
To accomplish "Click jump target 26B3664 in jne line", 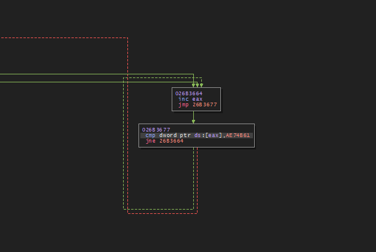I will click(x=171, y=141).
